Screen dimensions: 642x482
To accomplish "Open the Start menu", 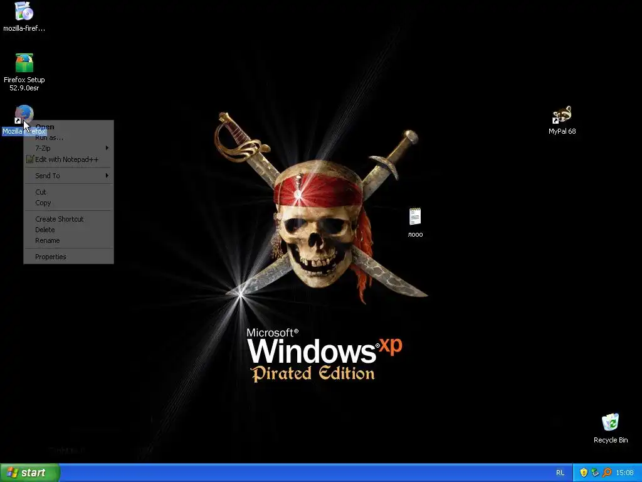I will [30, 473].
